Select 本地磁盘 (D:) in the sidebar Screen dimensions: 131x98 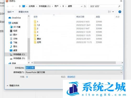click(x=17, y=58)
